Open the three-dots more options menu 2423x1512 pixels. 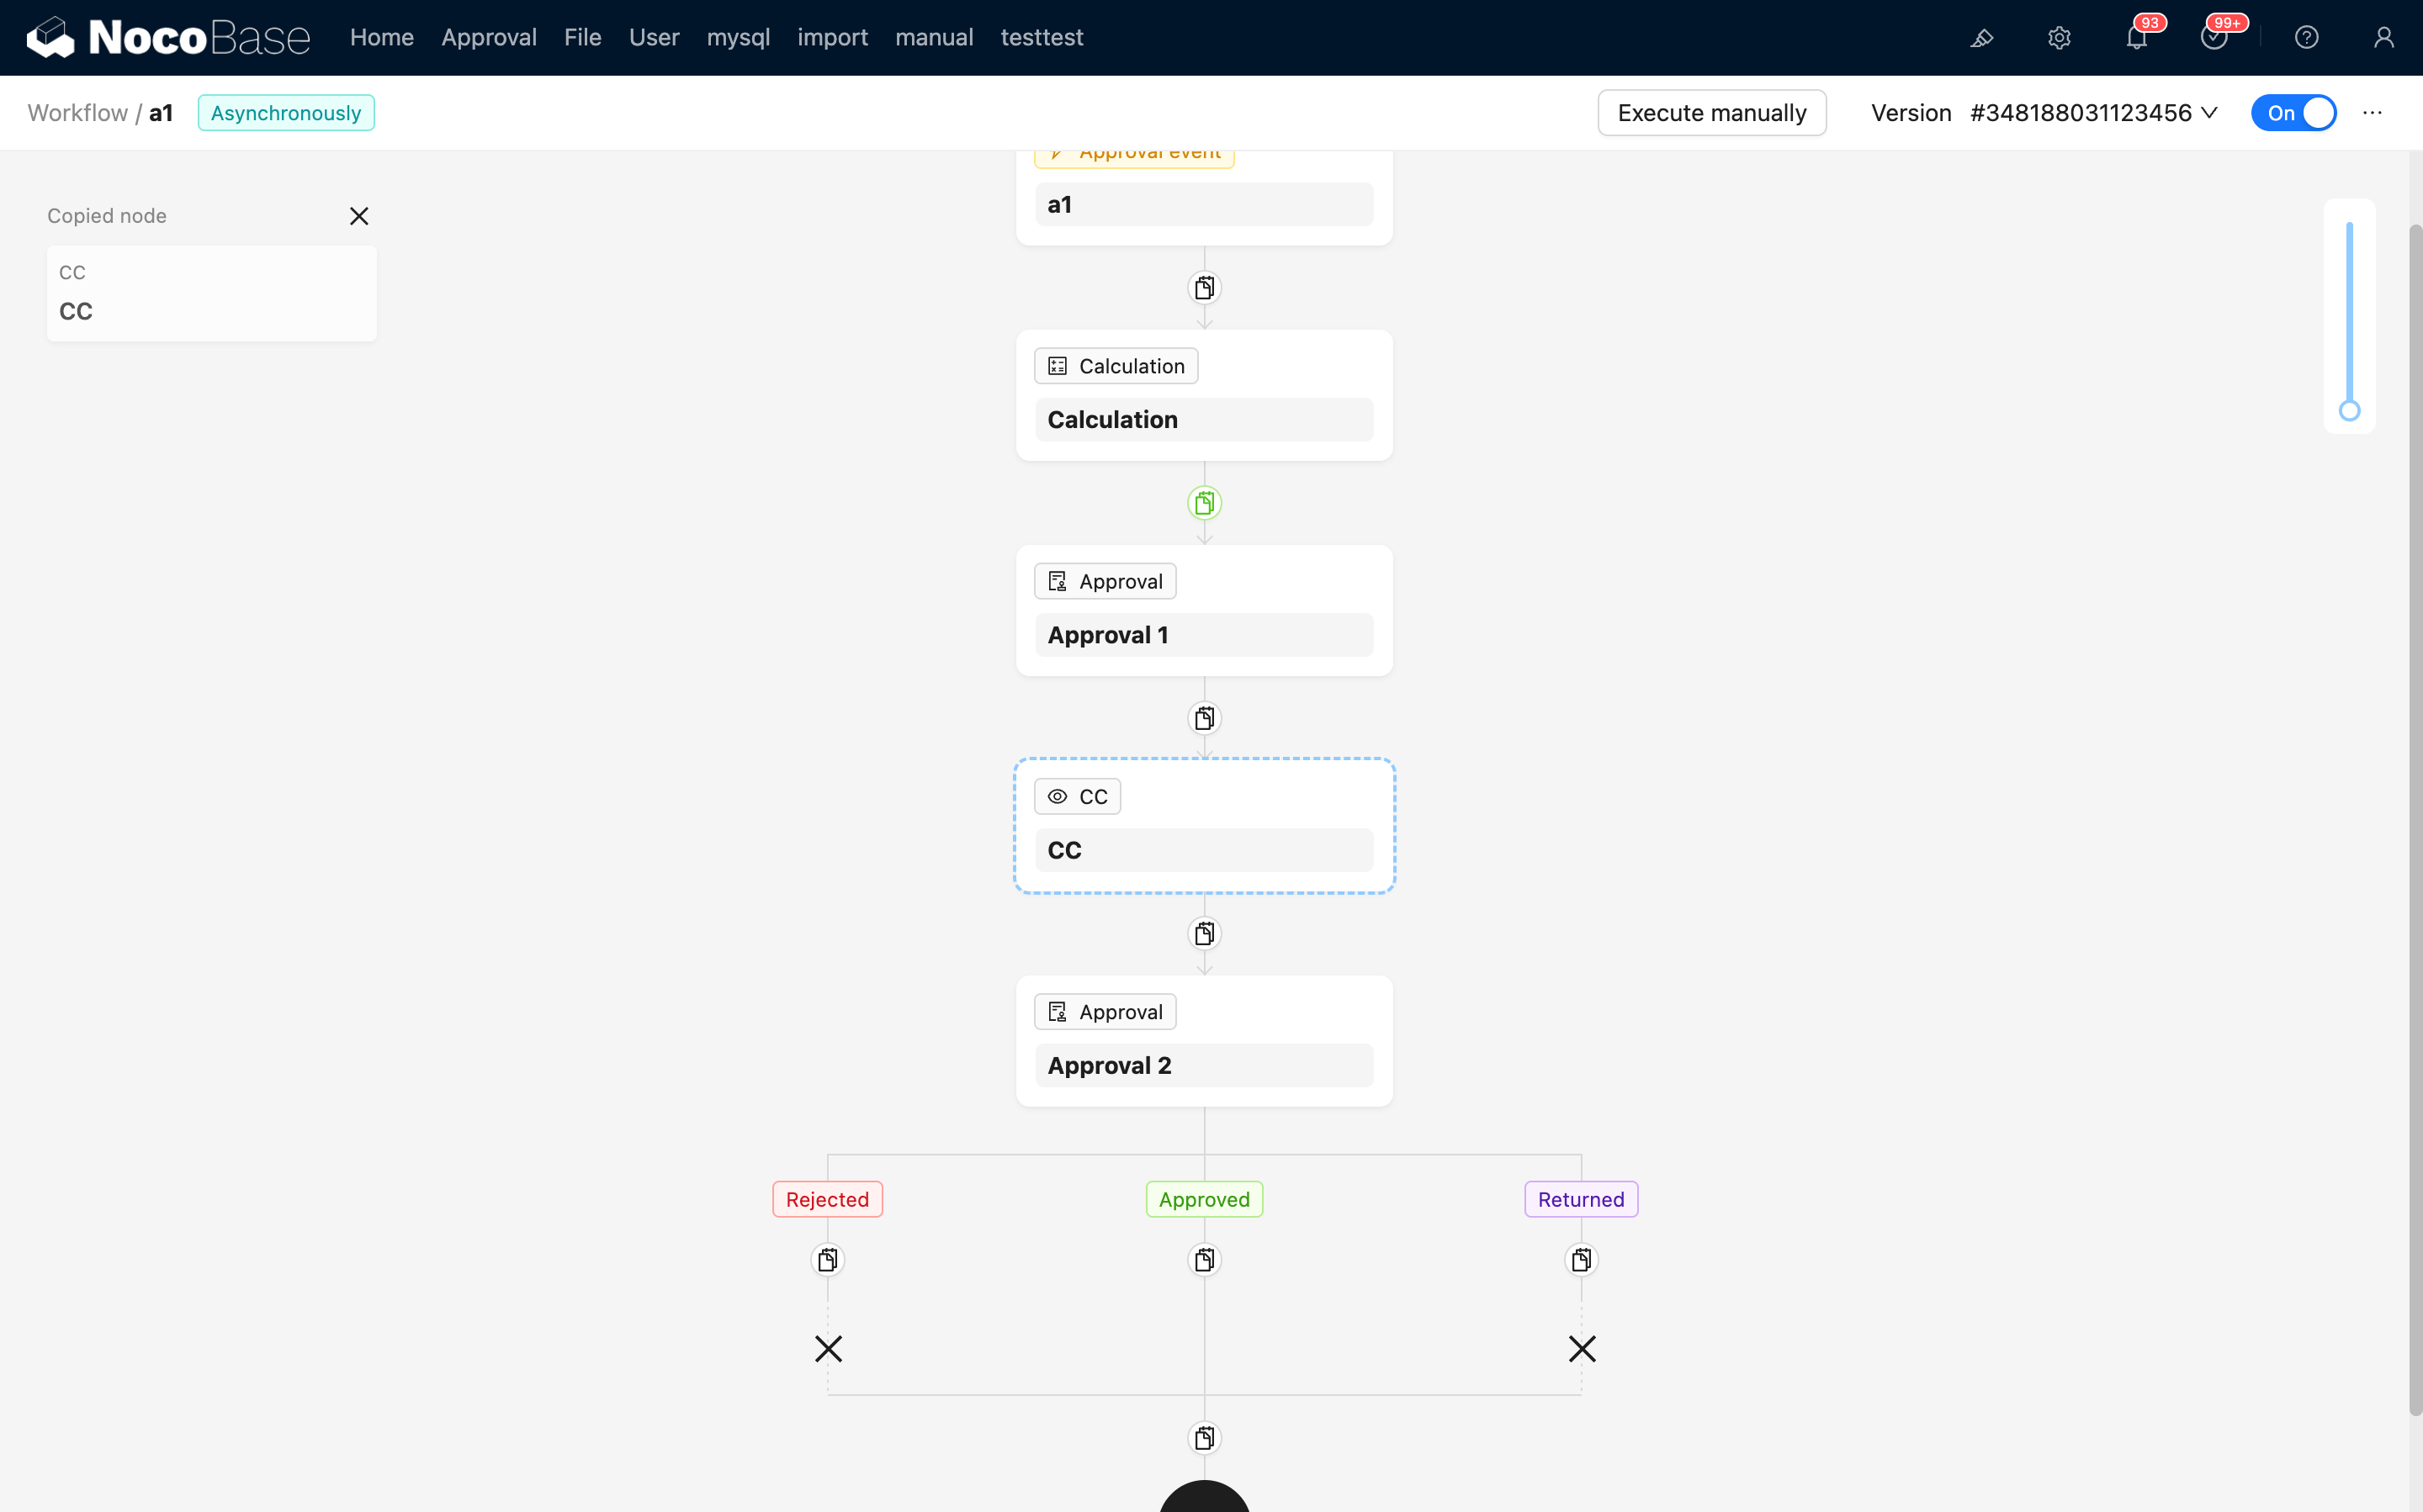coord(2372,113)
